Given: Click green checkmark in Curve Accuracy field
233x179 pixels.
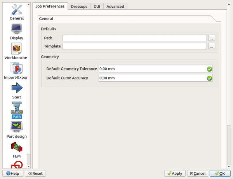Looking at the screenshot, I should (209, 78).
